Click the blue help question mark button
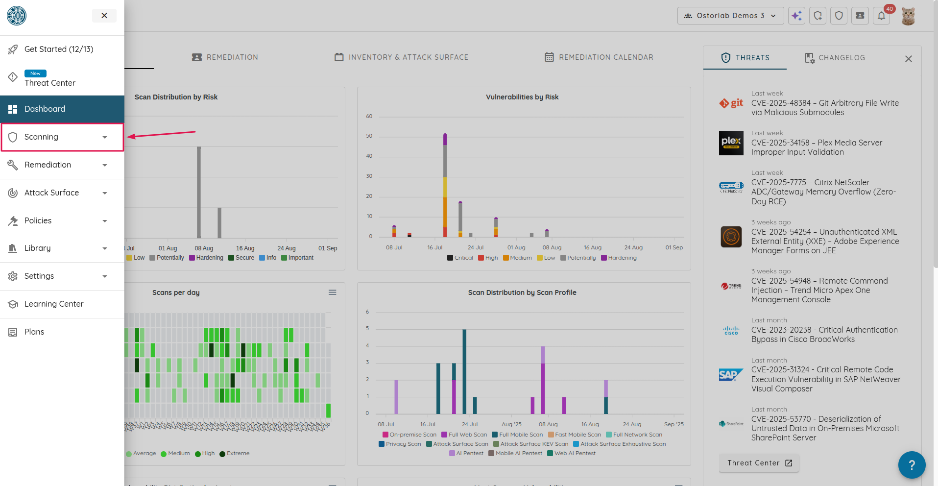Screen dimensions: 938x486 (912, 465)
